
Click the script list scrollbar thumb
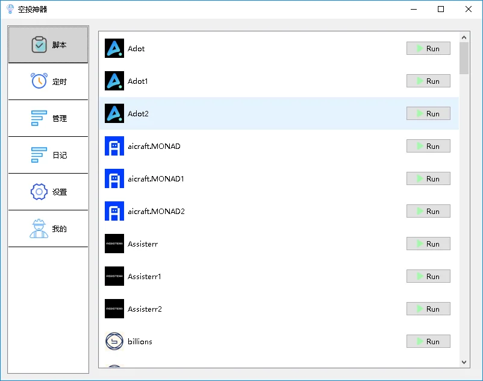464,58
